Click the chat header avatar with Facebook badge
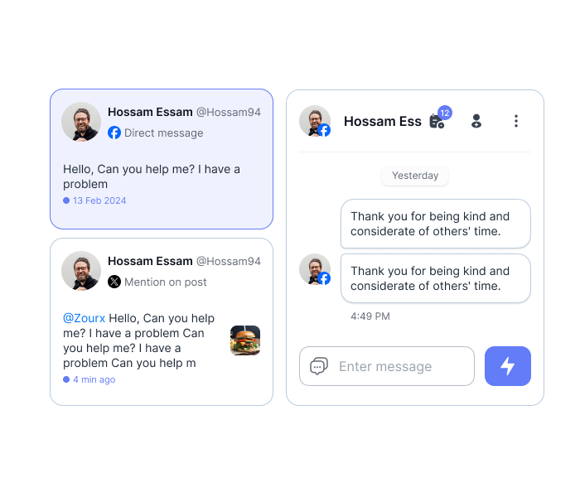Image resolution: width=580 pixels, height=497 pixels. click(315, 121)
